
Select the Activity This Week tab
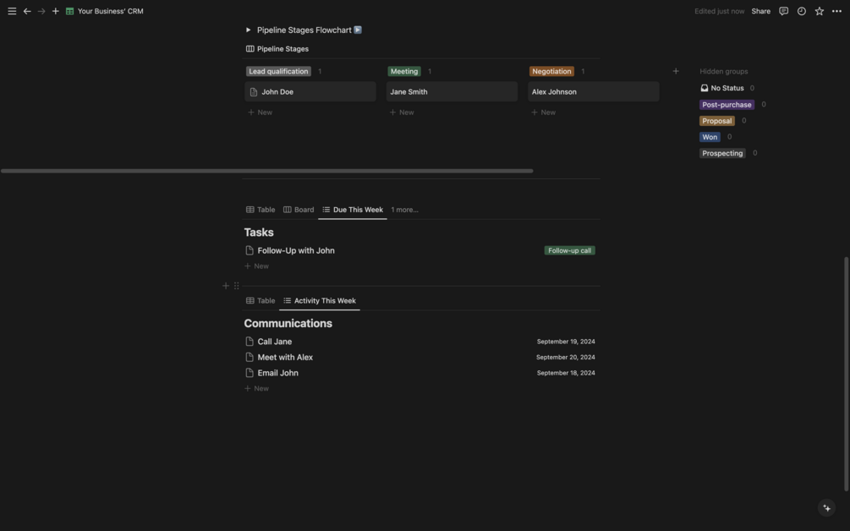(x=320, y=301)
